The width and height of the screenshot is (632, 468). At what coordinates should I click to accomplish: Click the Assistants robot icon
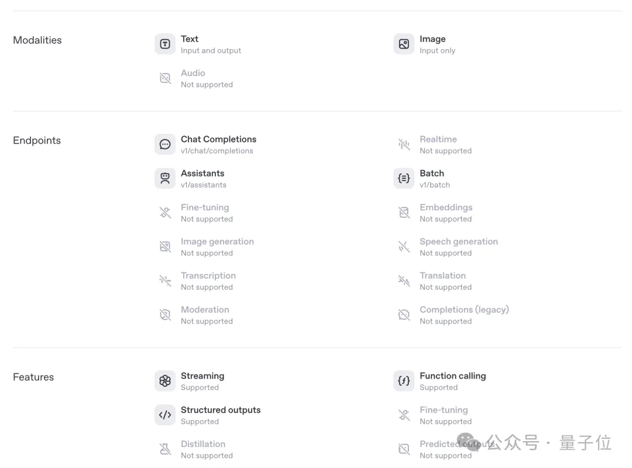[x=165, y=178]
